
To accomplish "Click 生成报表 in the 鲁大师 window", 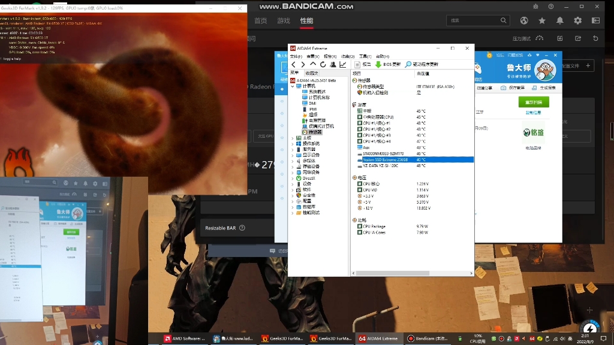I will pos(543,88).
